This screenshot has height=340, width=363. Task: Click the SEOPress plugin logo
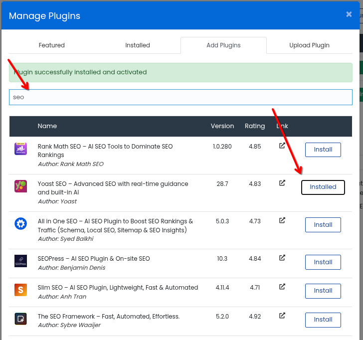pyautogui.click(x=20, y=261)
